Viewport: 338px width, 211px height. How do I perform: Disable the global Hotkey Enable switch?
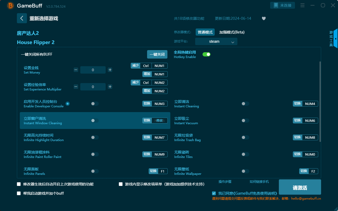[x=206, y=54]
